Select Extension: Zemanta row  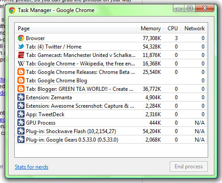(x=111, y=98)
